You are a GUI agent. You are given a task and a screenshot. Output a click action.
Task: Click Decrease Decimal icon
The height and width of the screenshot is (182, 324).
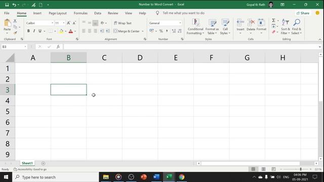pyautogui.click(x=180, y=31)
